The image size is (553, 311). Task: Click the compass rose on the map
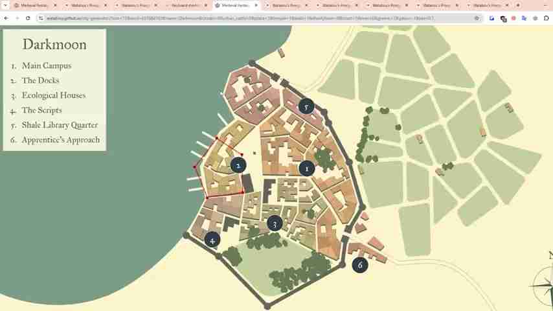[x=543, y=285]
